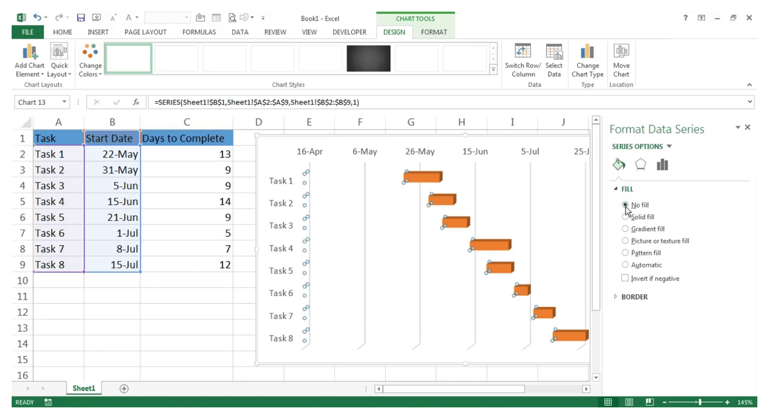Click the DESIGN ribbon tab
Viewport: 769px width, 419px height.
pos(393,31)
